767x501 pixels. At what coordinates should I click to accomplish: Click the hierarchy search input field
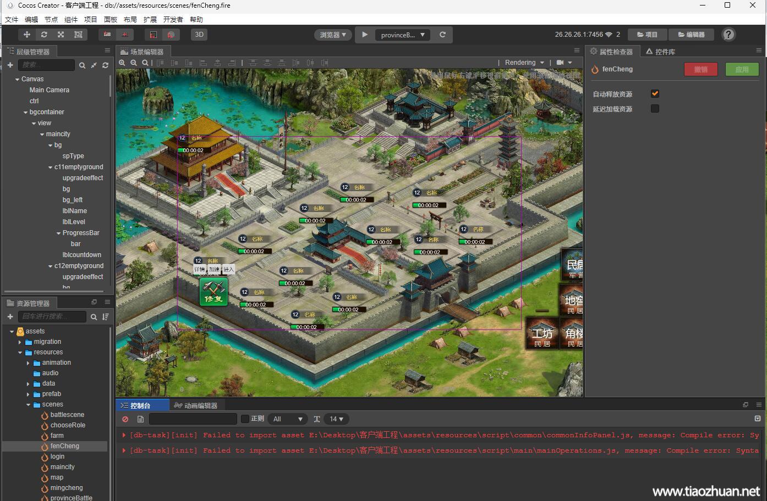46,65
